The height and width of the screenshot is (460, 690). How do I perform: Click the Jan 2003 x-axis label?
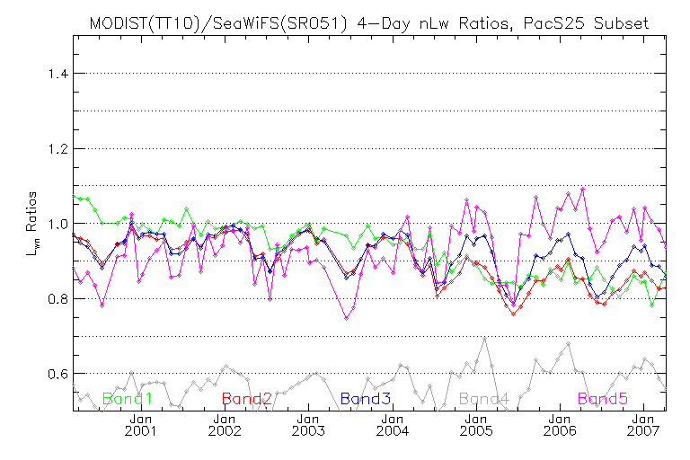coord(308,425)
